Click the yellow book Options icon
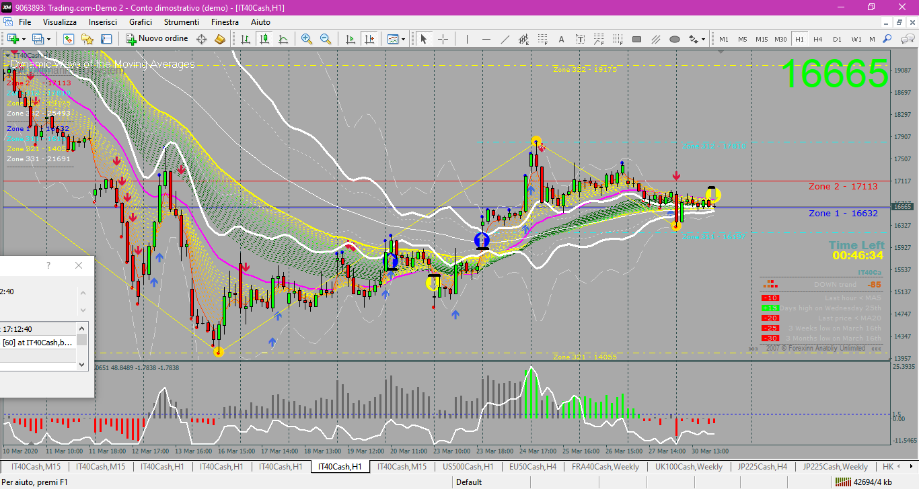The height and width of the screenshot is (489, 919). [219, 39]
